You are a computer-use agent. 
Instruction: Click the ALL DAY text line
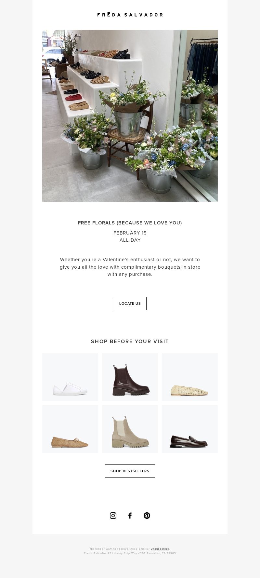pyautogui.click(x=130, y=240)
